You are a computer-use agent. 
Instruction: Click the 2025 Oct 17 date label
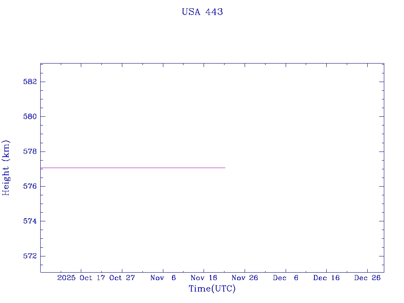click(82, 278)
